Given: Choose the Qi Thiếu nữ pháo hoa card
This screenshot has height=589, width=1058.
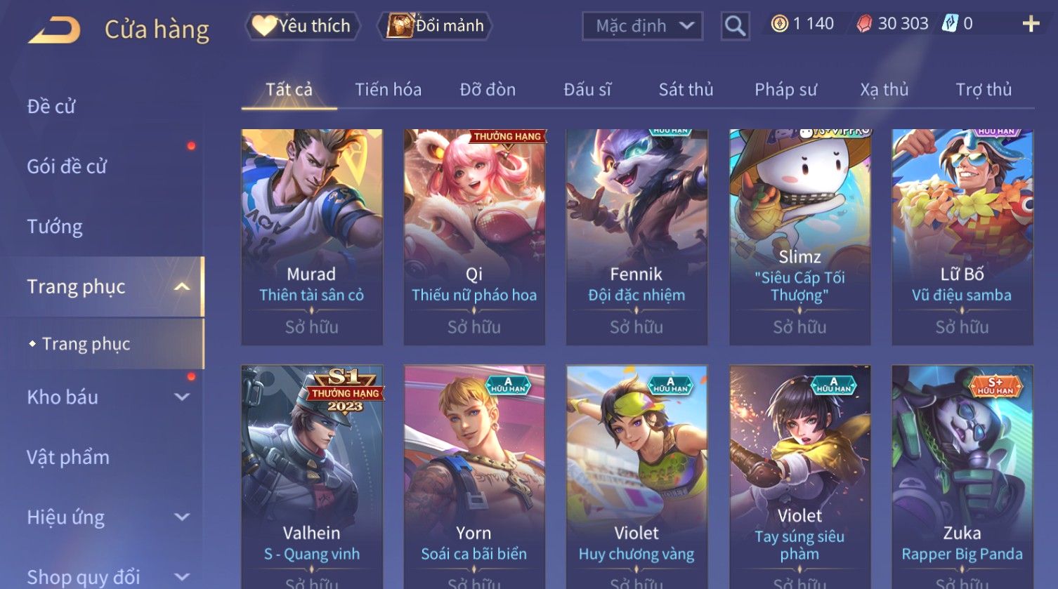Looking at the screenshot, I should [x=474, y=237].
